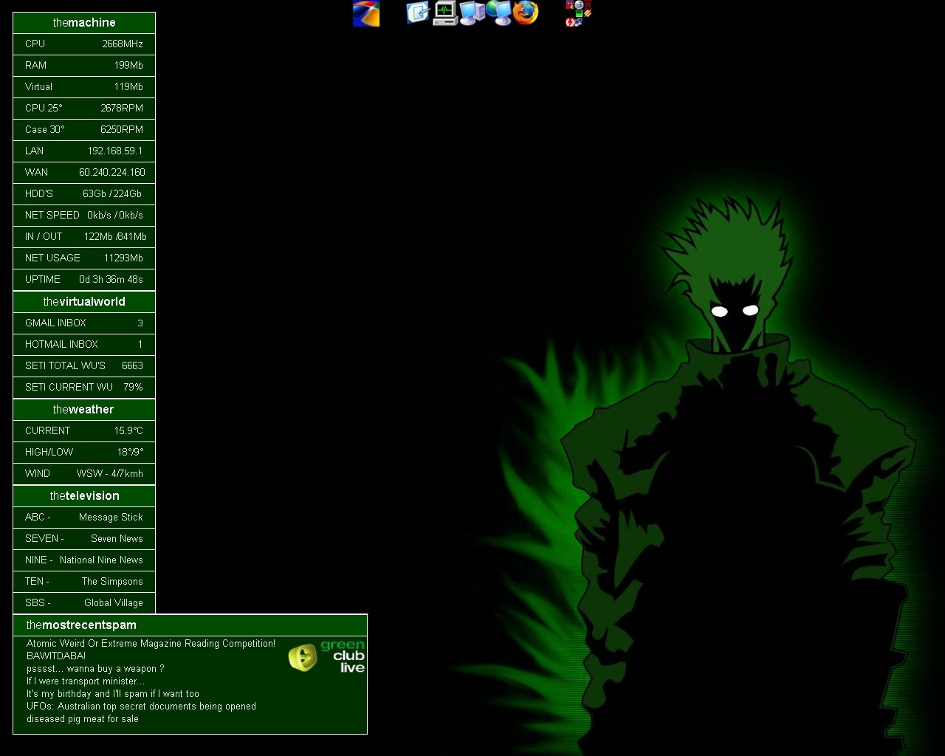The height and width of the screenshot is (756, 945).
Task: Click the UPTIME 0d 3h 36m row
Action: pos(84,280)
